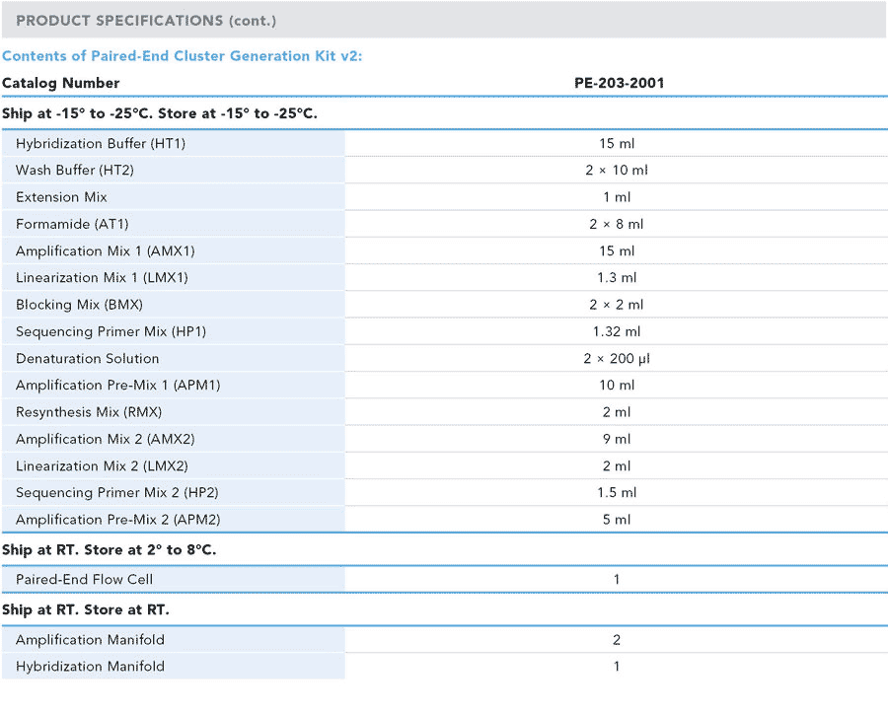Click the 'Blocking Mix (BMX)' label
Screen dimensions: 888x712
[79, 305]
